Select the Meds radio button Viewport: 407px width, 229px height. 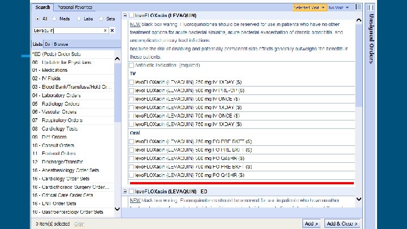click(x=54, y=19)
